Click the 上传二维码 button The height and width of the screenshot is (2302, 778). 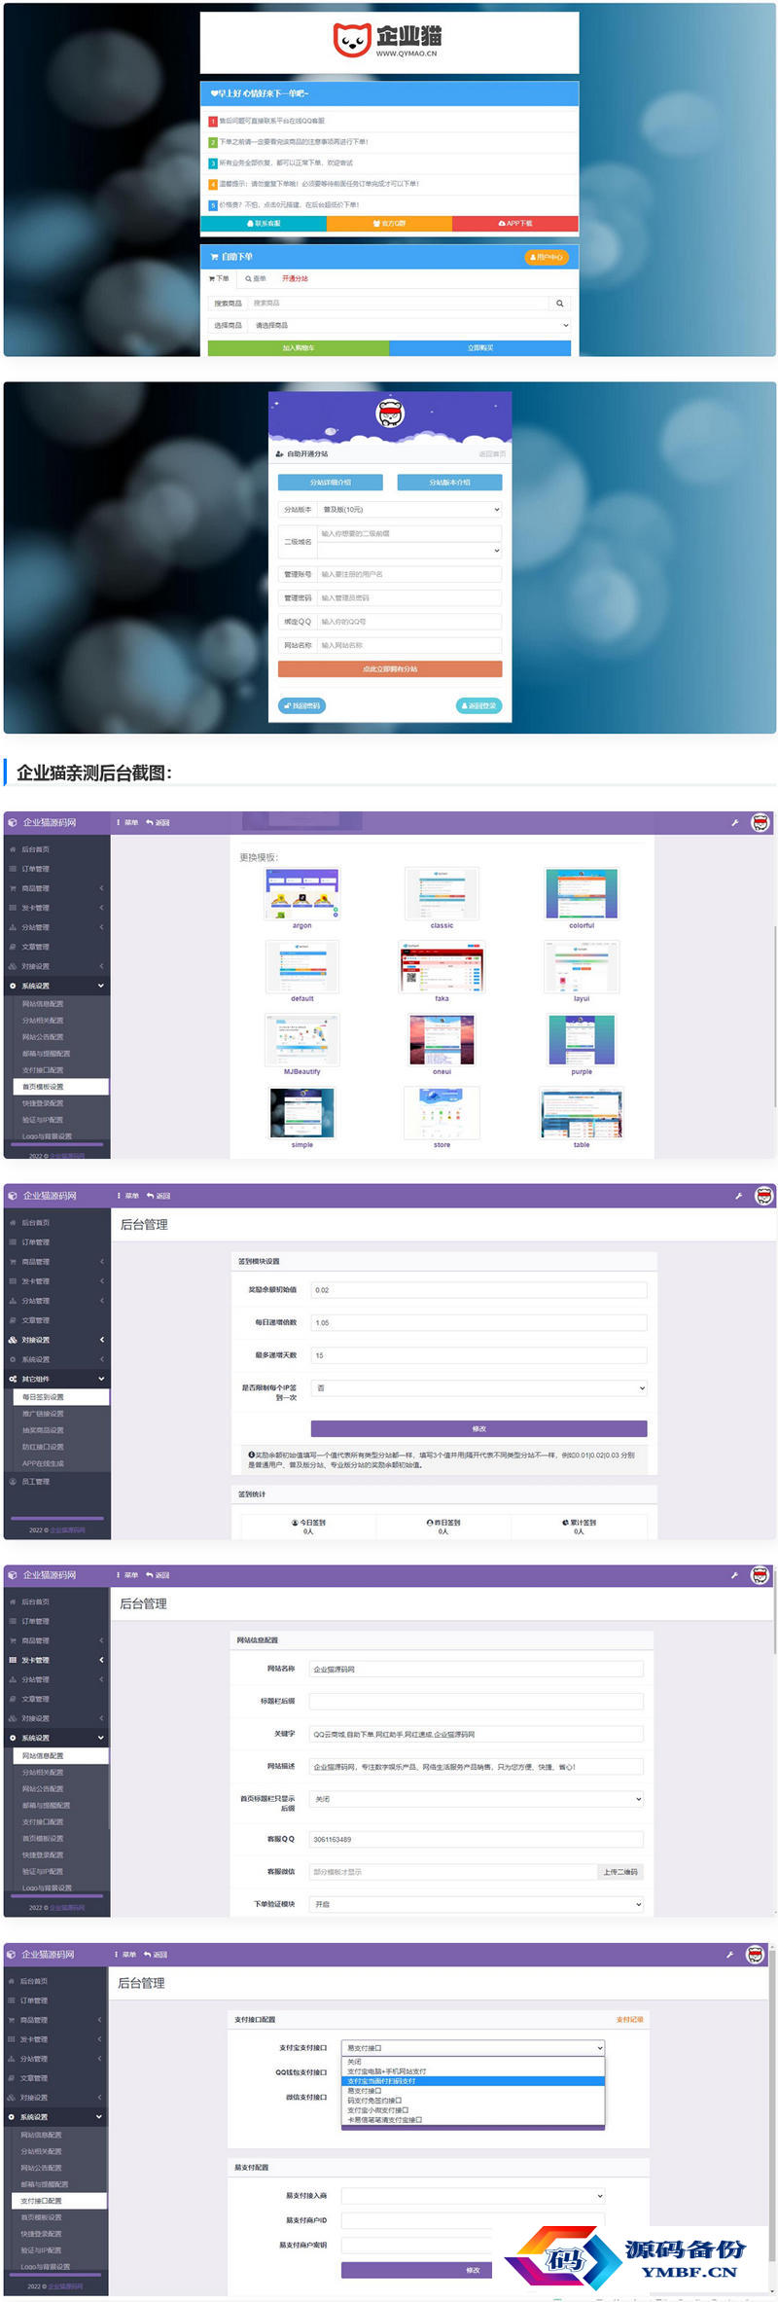pos(619,1872)
